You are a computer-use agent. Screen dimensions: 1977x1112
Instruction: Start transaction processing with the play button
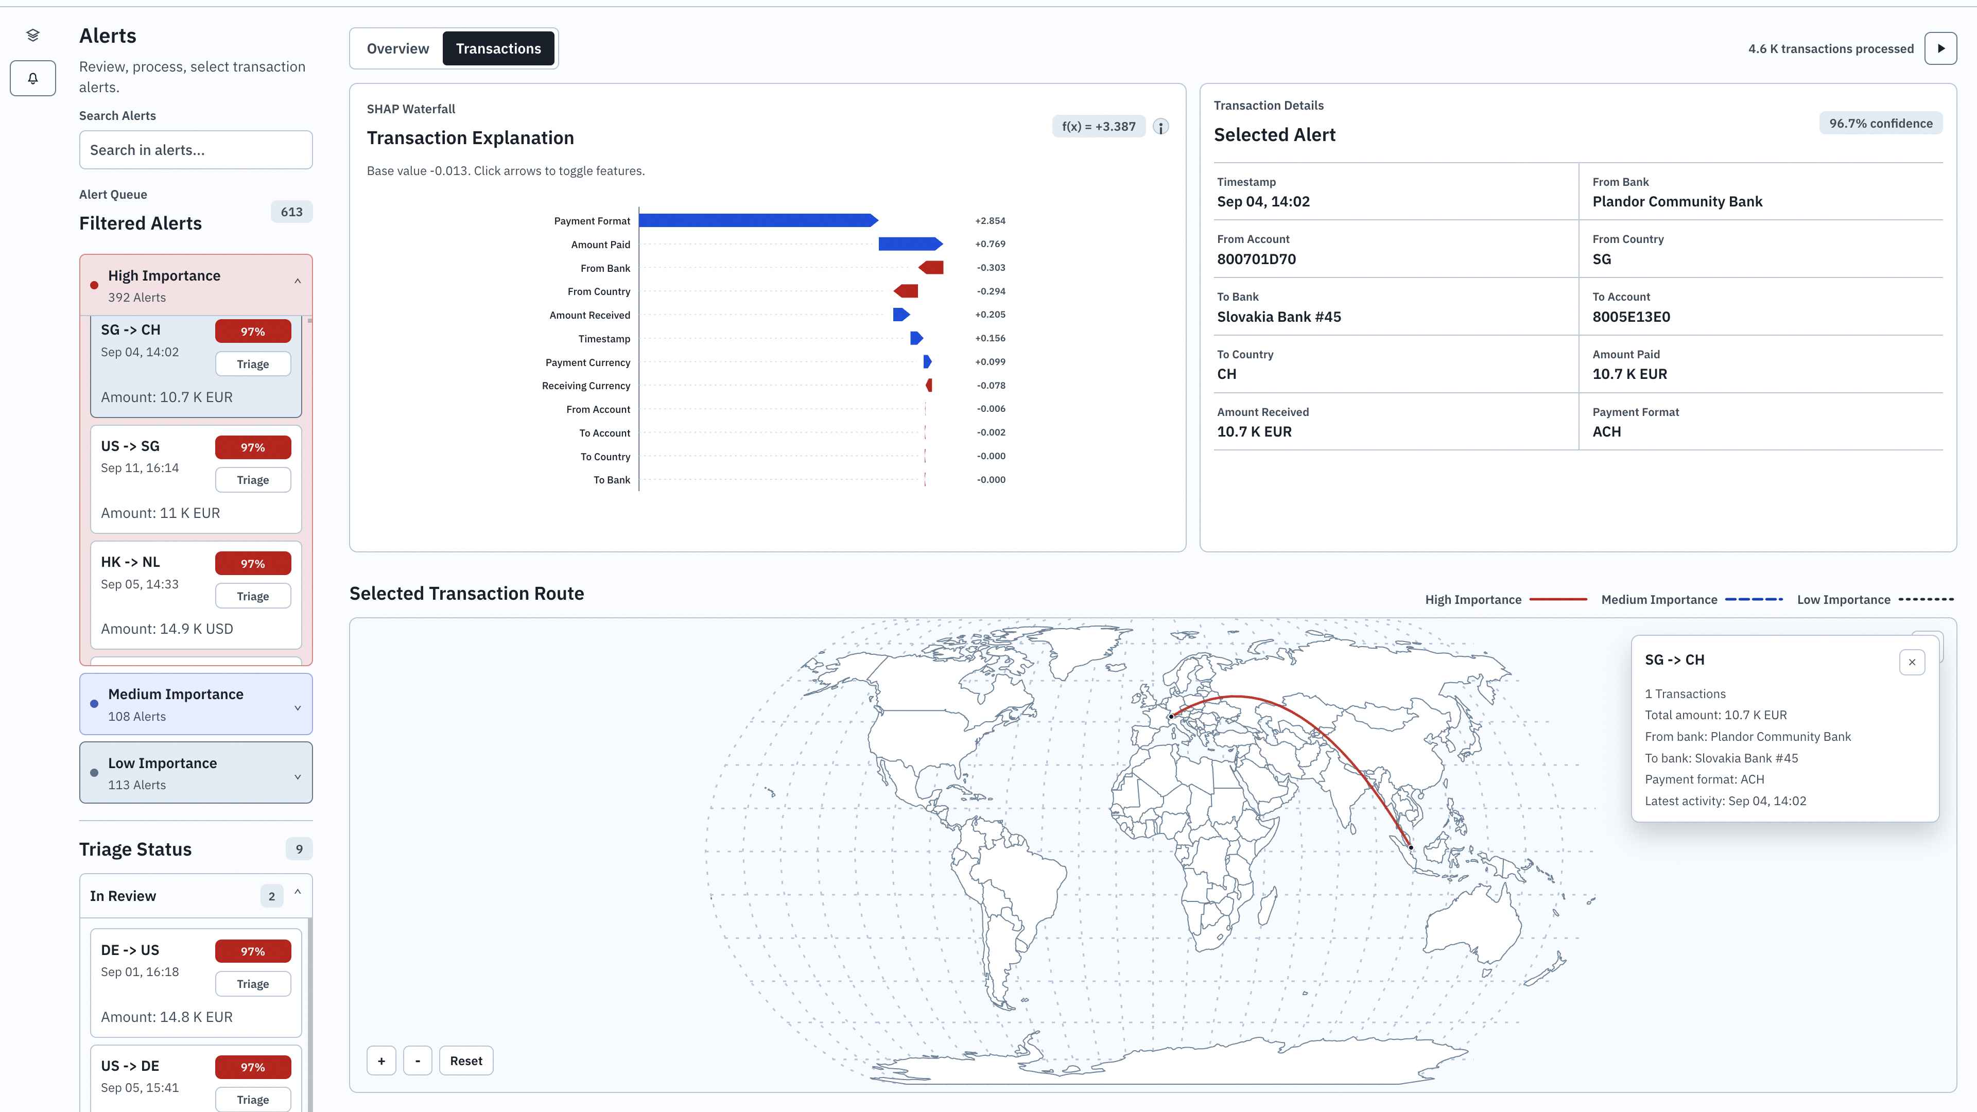(x=1940, y=48)
